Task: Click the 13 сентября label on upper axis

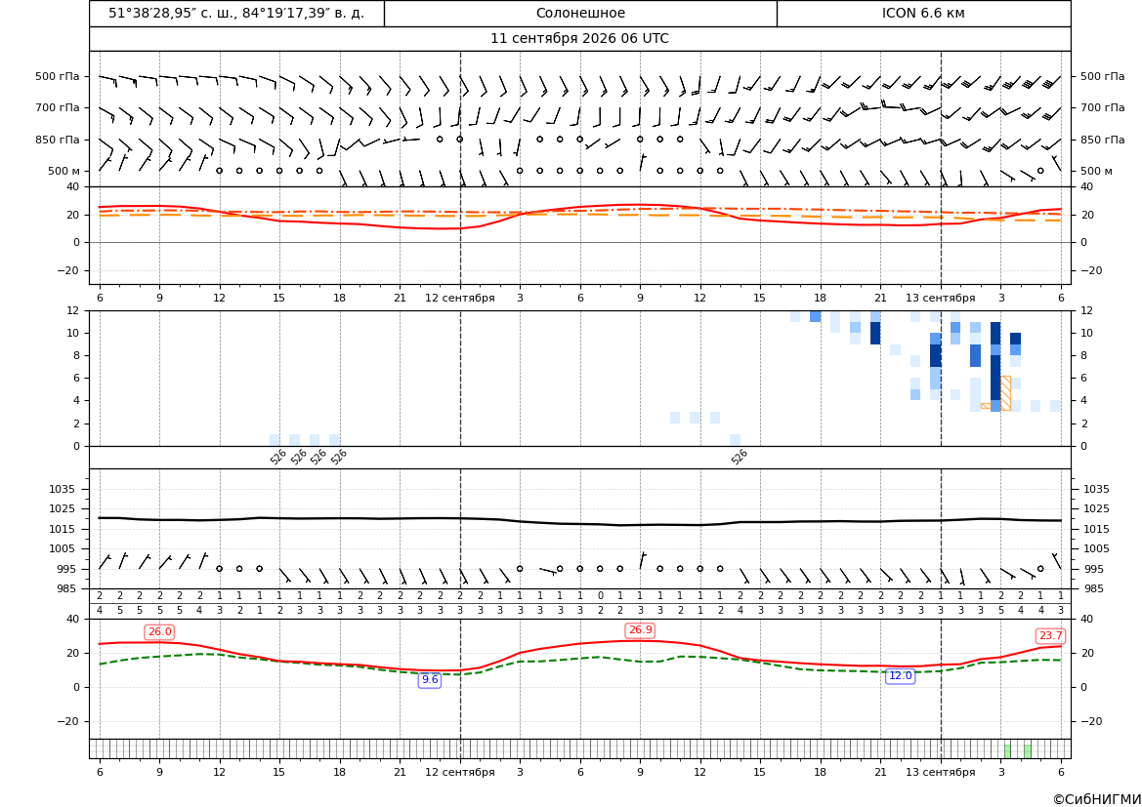Action: pos(940,298)
